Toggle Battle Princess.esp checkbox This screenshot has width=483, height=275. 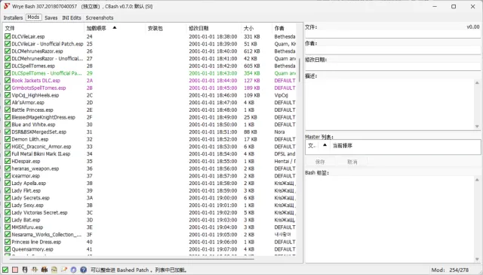point(8,110)
